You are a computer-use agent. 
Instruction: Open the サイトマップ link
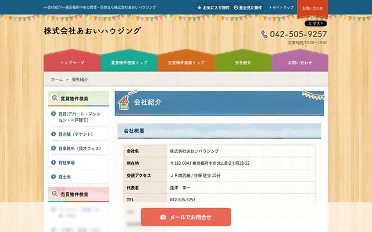[281, 8]
